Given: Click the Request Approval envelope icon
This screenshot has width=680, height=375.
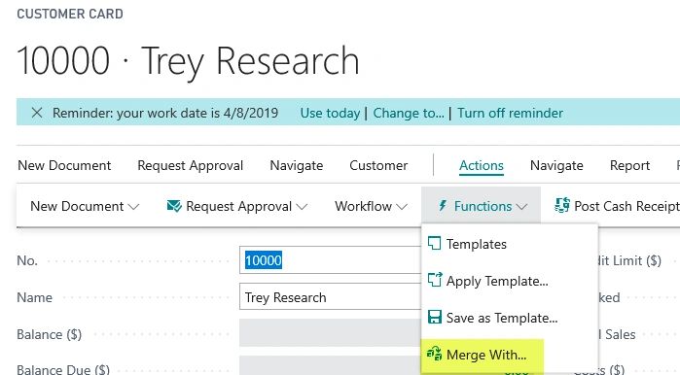Looking at the screenshot, I should [174, 206].
